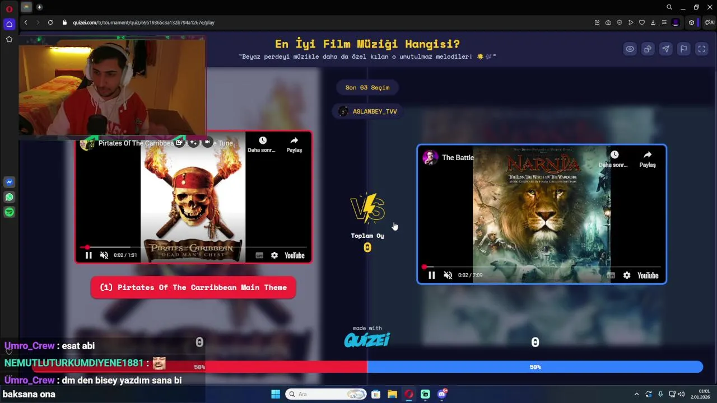The height and width of the screenshot is (403, 717).
Task: Pause the Pirates of the Caribbean video
Action: tap(89, 255)
